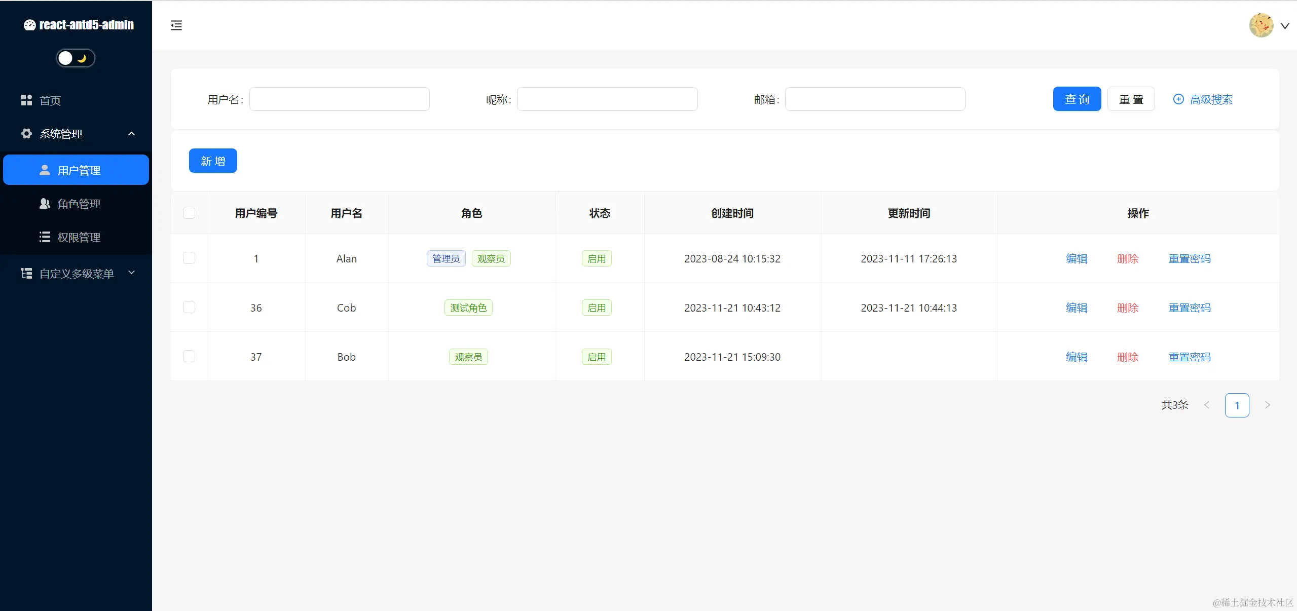Focus the 邮箱 input field
This screenshot has width=1297, height=611.
point(875,99)
